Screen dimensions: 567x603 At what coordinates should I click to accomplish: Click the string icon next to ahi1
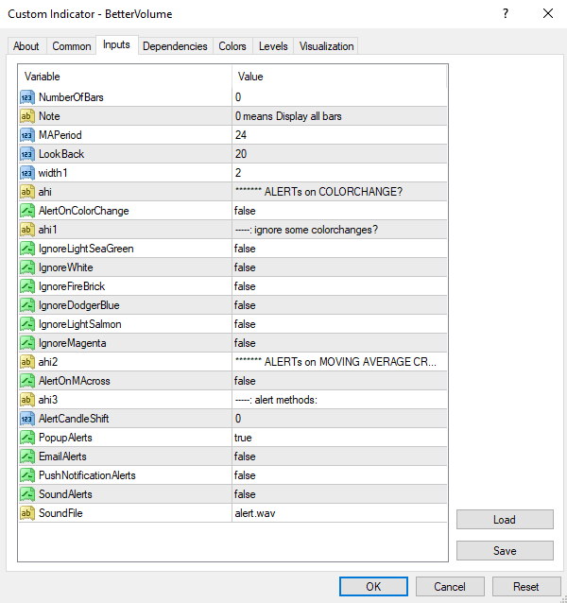[x=27, y=230]
